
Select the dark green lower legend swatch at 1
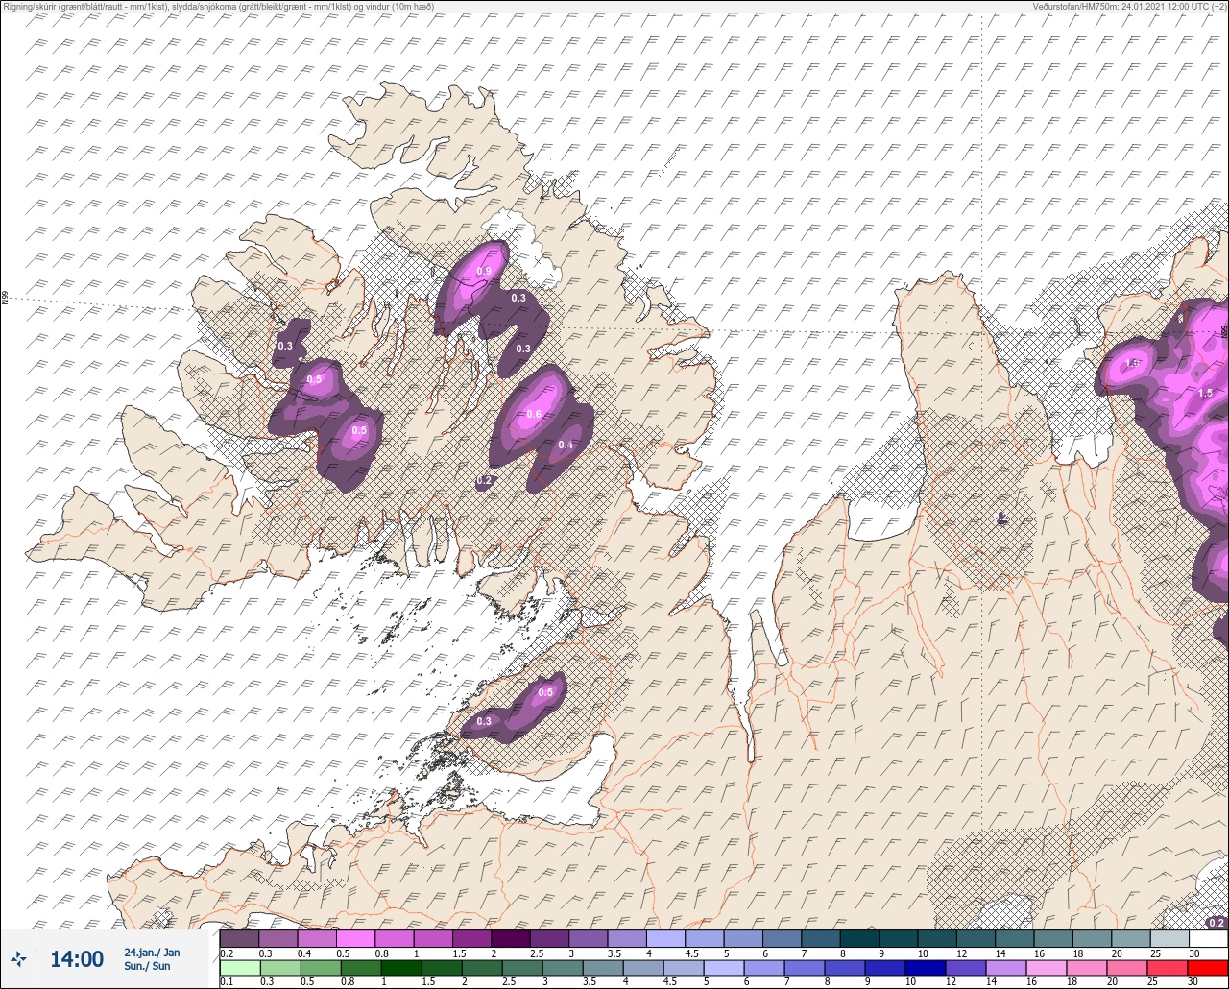400,967
